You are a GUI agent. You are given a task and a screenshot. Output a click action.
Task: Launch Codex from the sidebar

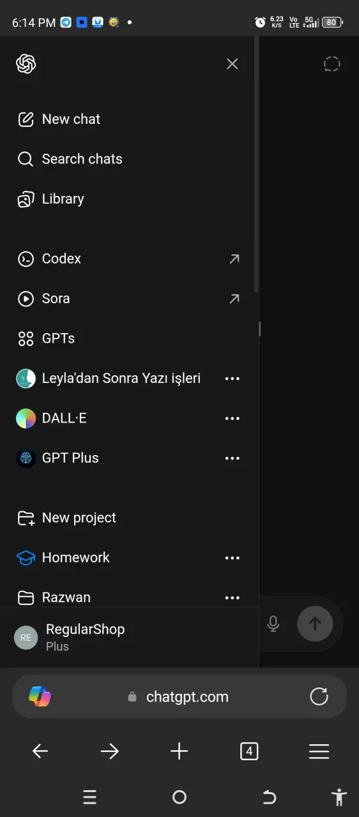click(128, 259)
